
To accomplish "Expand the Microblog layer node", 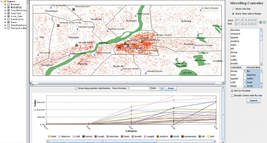I will [x=5, y=7].
